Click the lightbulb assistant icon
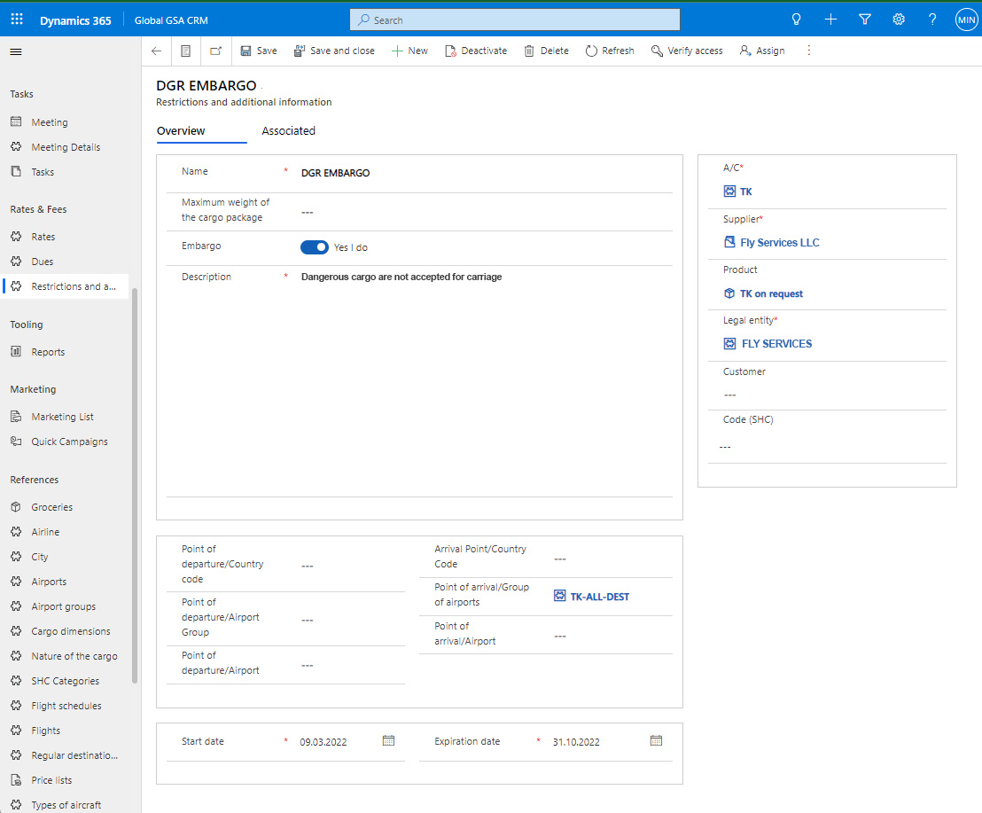Screen dimensions: 982x813 point(796,20)
